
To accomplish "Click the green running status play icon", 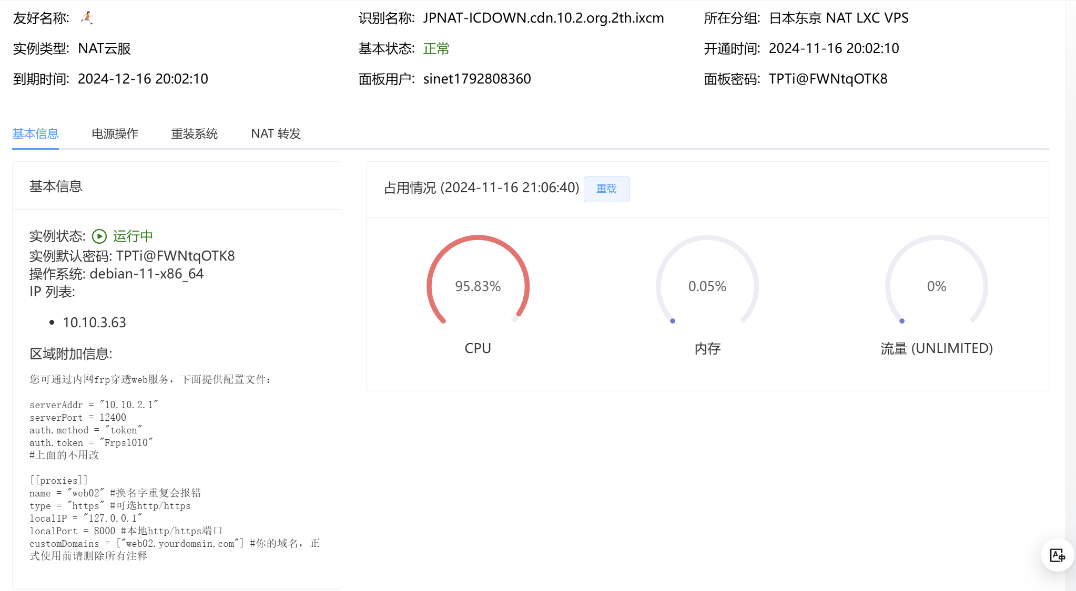I will [99, 236].
